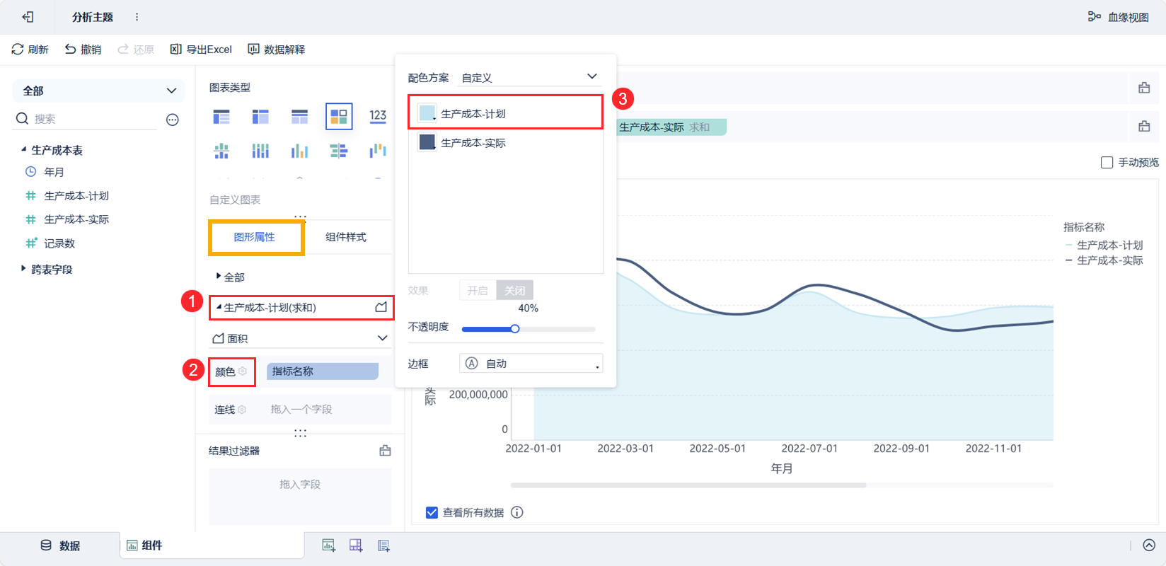Image resolution: width=1166 pixels, height=566 pixels.
Task: Click the 连线 settings gear icon
Action: click(x=242, y=410)
